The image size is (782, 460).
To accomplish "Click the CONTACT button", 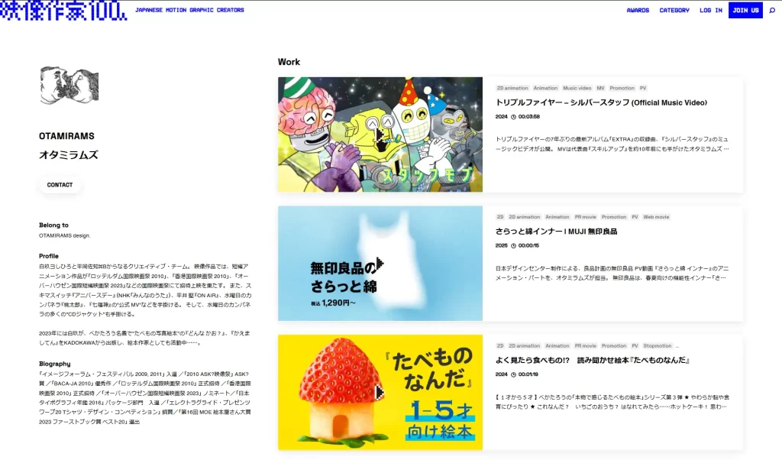I will point(60,185).
